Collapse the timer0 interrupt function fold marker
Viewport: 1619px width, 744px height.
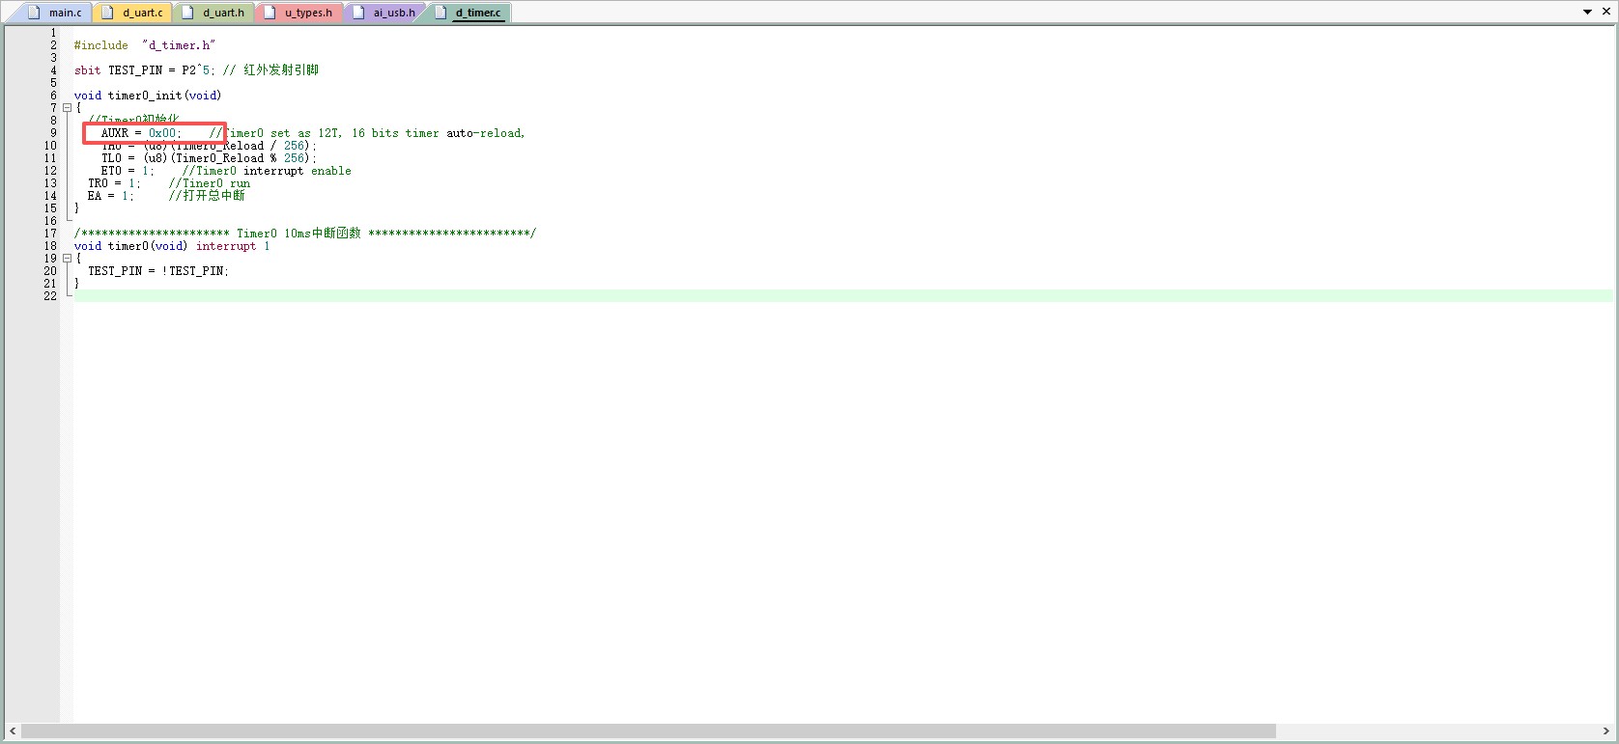[67, 259]
